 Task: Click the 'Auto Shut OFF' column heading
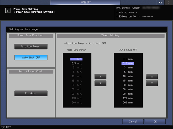click(128, 50)
